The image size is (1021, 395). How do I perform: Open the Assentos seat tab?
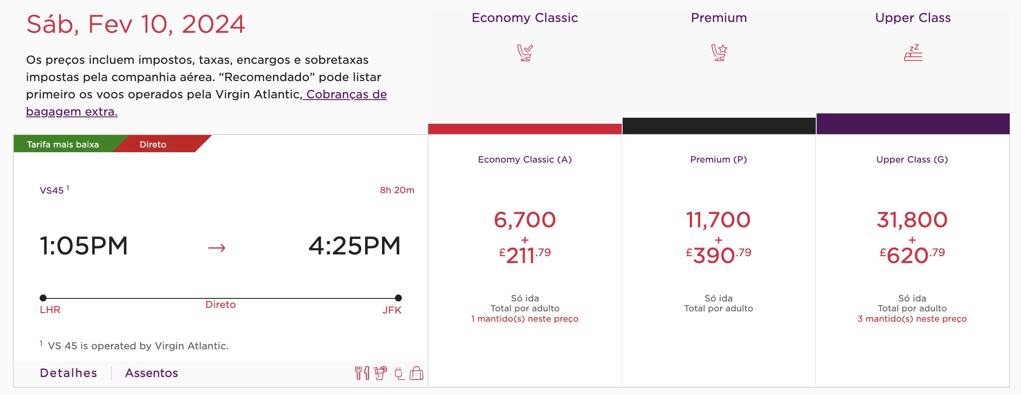point(151,373)
